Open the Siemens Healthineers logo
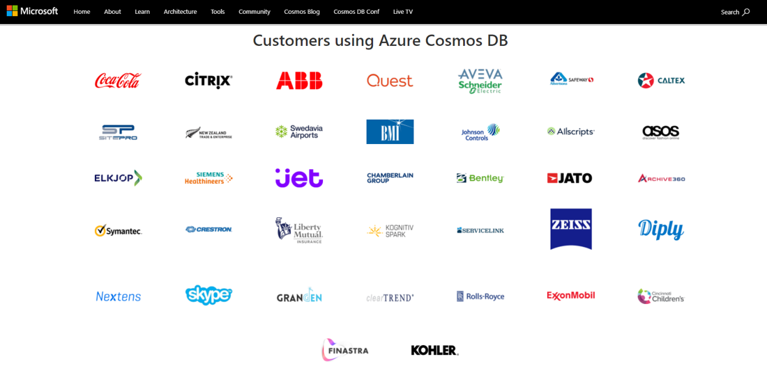767x382 pixels. tap(209, 178)
